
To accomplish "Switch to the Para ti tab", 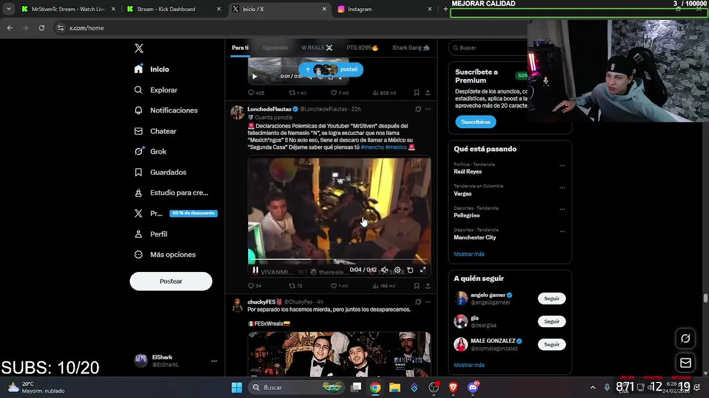I will 240,48.
